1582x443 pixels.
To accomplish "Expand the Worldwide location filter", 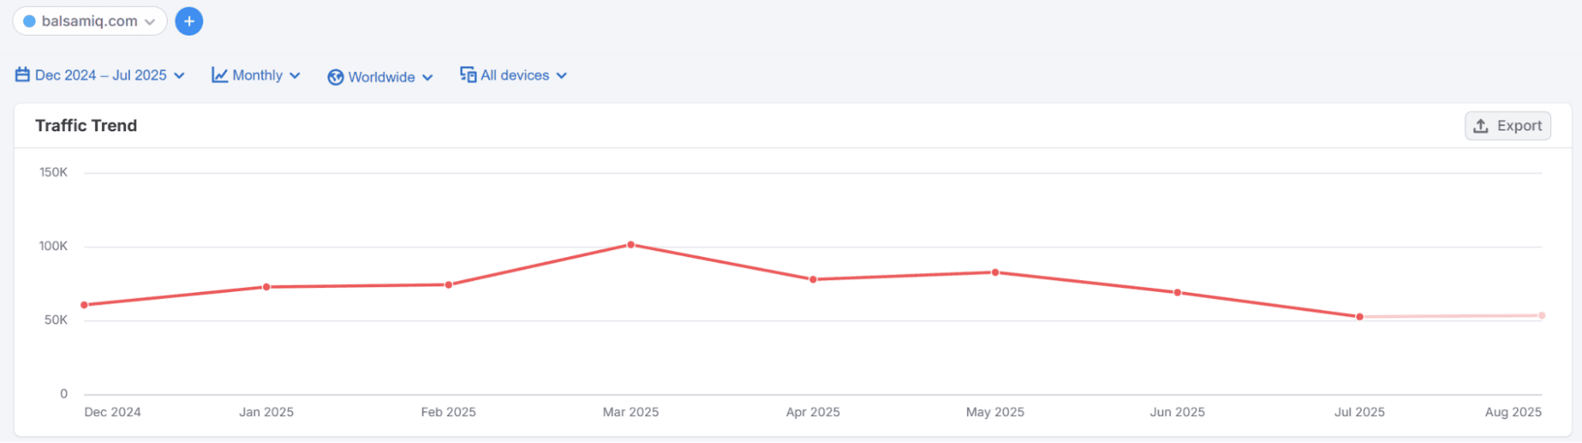I will (x=427, y=78).
